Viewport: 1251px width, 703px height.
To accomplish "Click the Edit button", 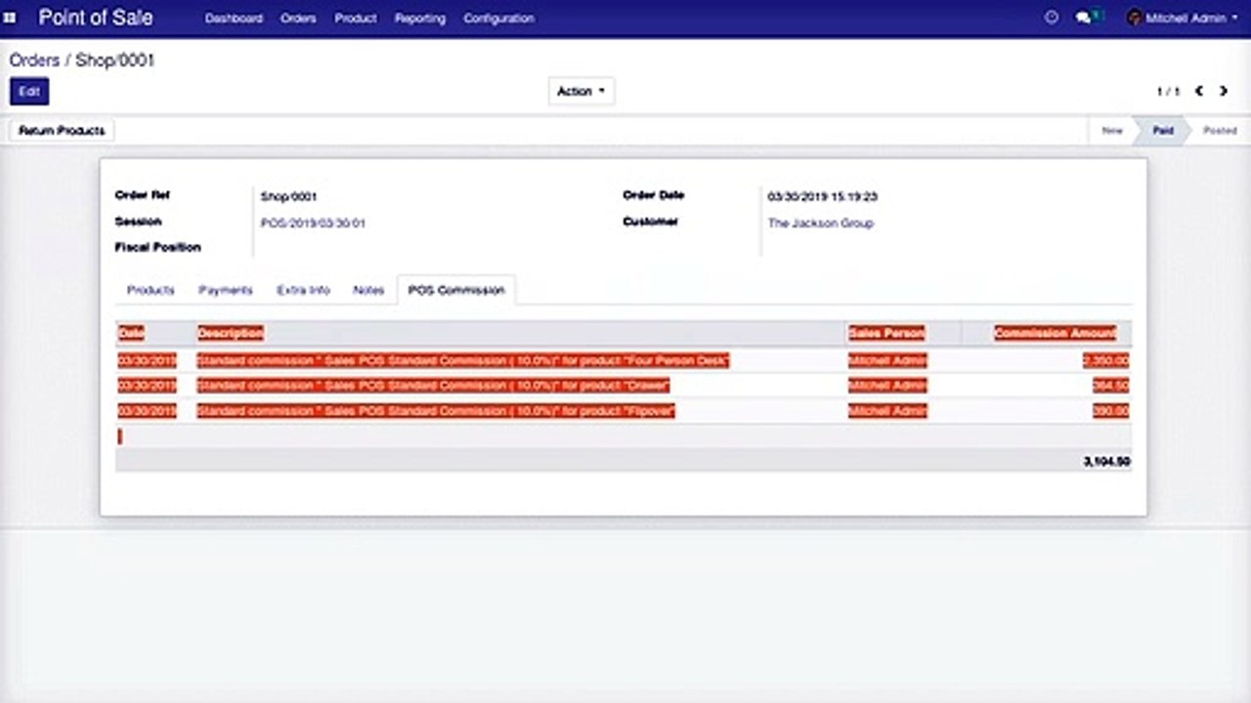I will [x=29, y=91].
